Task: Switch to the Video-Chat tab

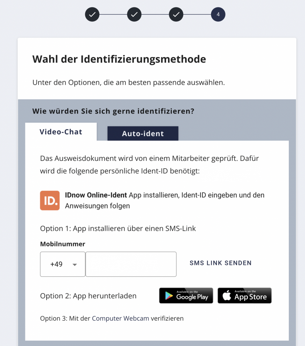Action: [x=61, y=132]
